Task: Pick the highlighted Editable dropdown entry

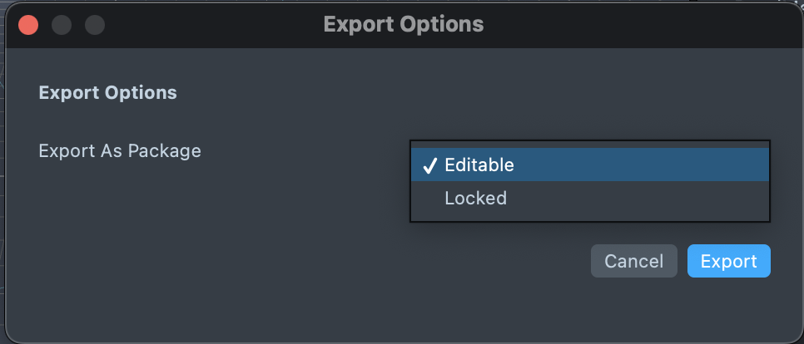Action: click(479, 165)
